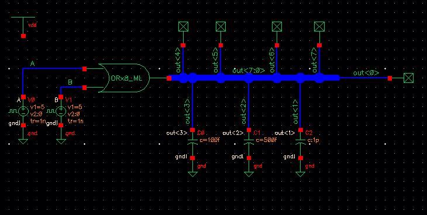Select the pin box above out<5>
The height and width of the screenshot is (215, 427).
point(221,27)
